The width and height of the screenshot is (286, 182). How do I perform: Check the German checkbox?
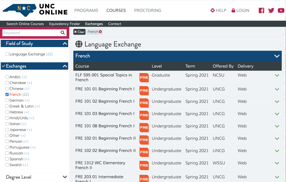7,100
